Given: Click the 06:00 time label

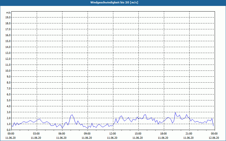Looking at the screenshot, I should 62,134.
